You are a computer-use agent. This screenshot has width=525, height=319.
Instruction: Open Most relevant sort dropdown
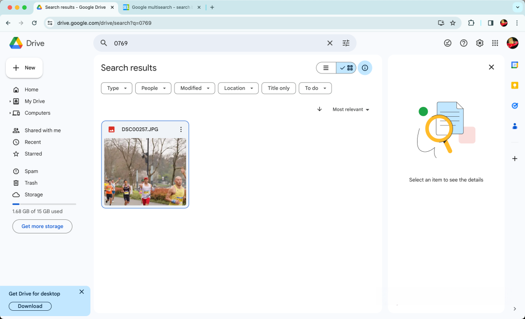351,109
